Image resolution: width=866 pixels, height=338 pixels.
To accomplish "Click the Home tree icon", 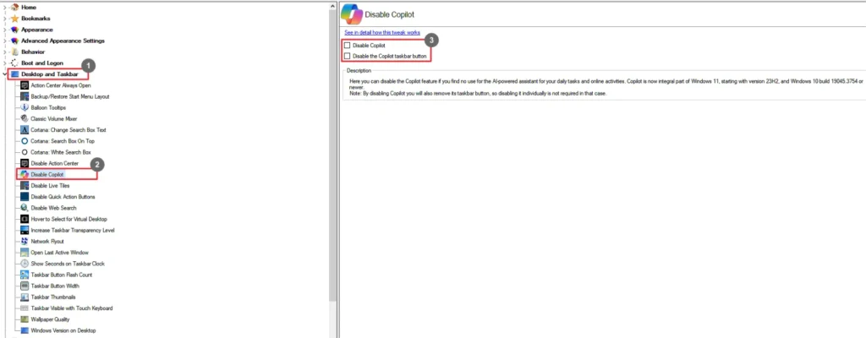I will point(14,7).
